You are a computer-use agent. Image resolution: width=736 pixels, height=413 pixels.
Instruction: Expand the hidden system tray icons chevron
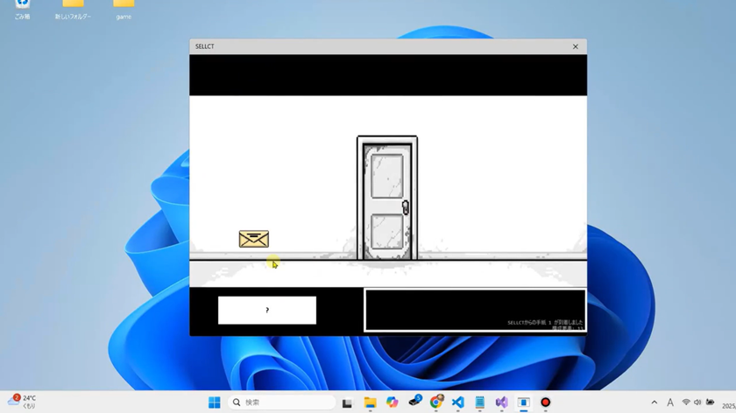pos(654,402)
